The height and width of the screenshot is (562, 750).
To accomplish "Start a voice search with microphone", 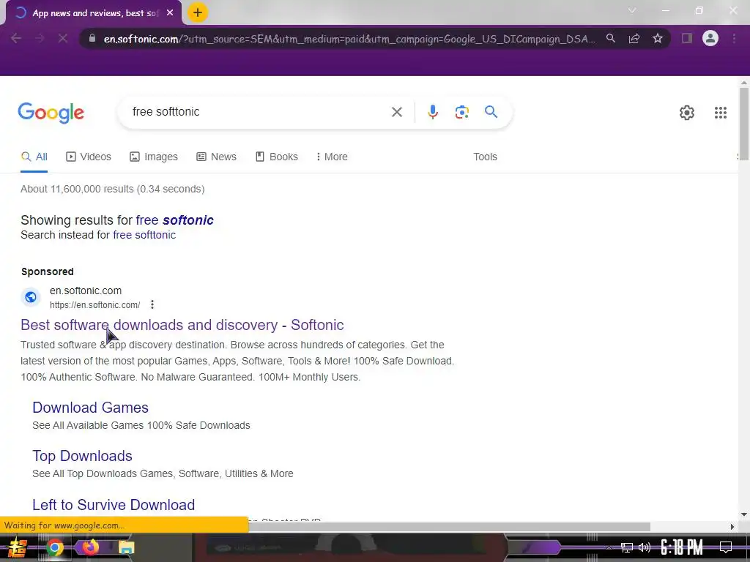I will 432,112.
